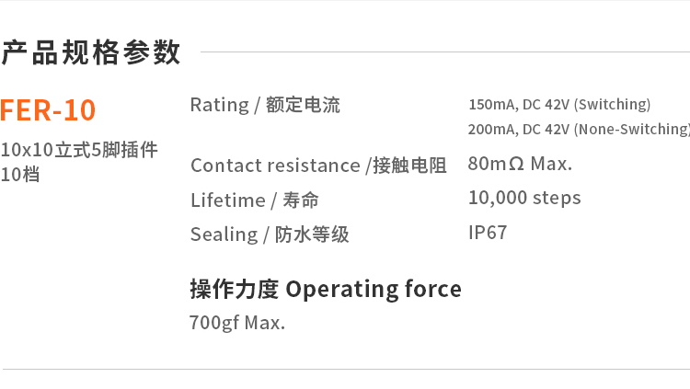The width and height of the screenshot is (690, 389).
Task: Select the IP67 rating value
Action: [488, 233]
